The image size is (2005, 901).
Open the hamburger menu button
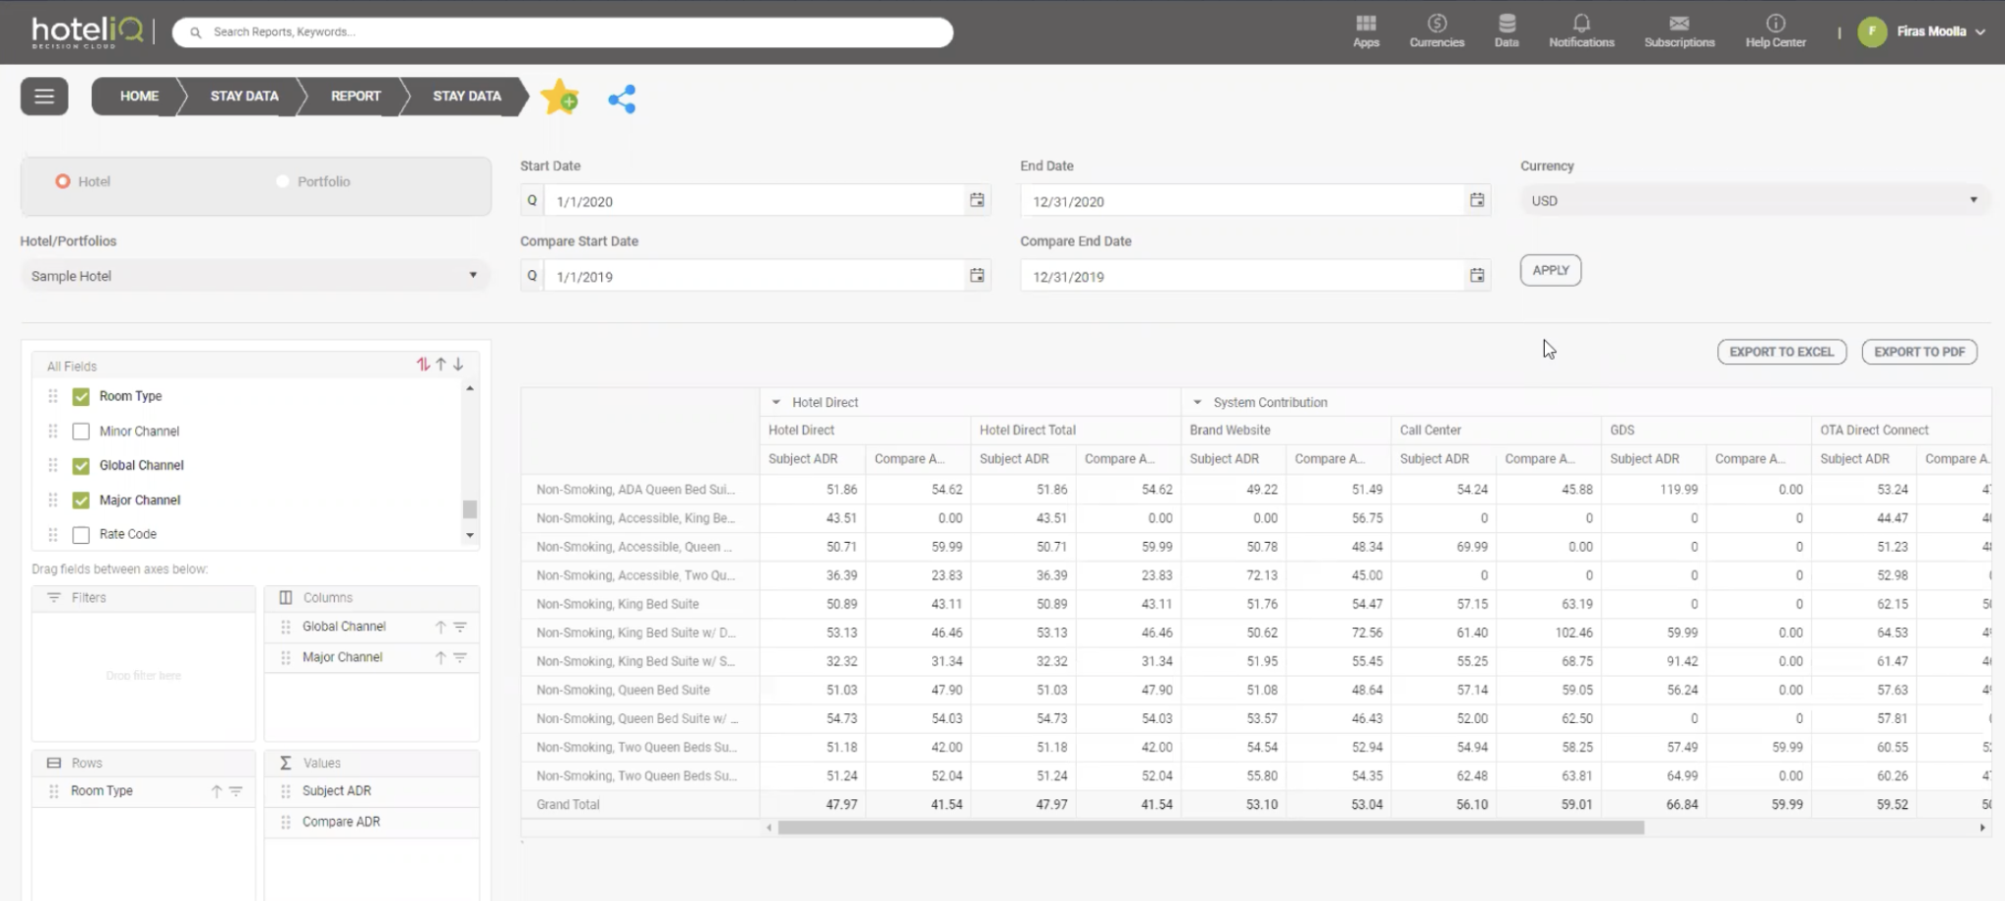click(44, 96)
